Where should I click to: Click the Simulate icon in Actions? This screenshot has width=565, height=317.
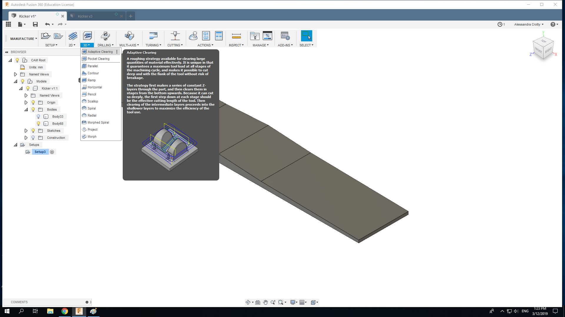193,36
